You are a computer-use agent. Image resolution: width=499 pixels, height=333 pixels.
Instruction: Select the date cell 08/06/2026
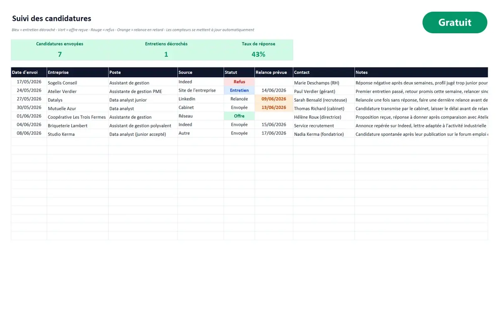pos(29,133)
